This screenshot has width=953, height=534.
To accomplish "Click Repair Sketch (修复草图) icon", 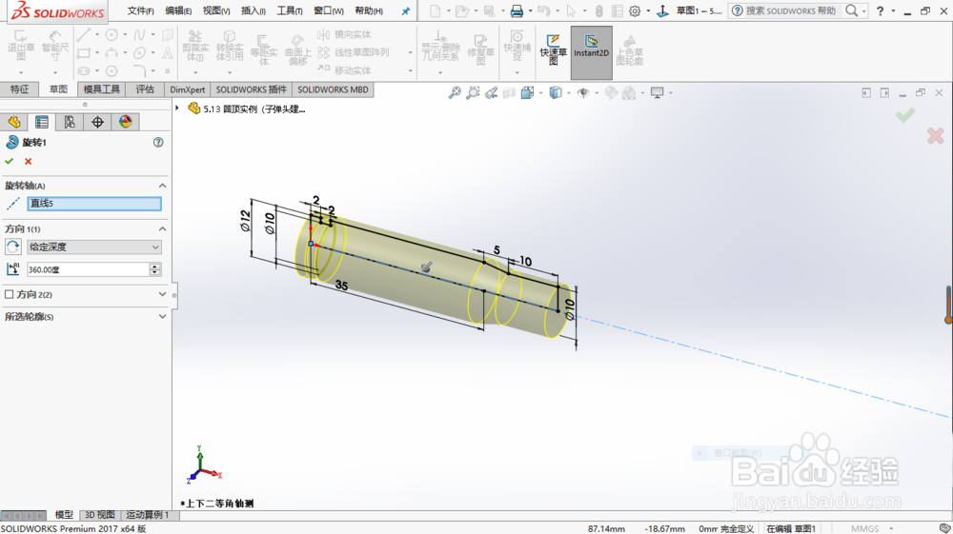I will point(480,49).
